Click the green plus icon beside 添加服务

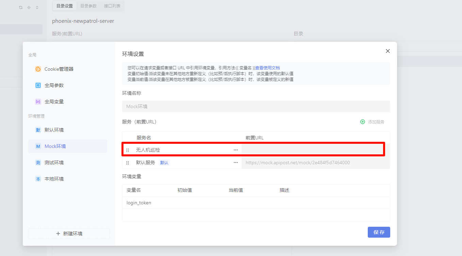point(363,122)
